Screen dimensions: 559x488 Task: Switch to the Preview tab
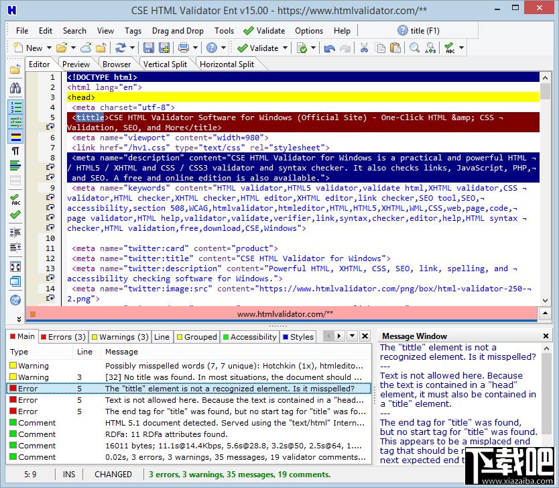pyautogui.click(x=76, y=64)
